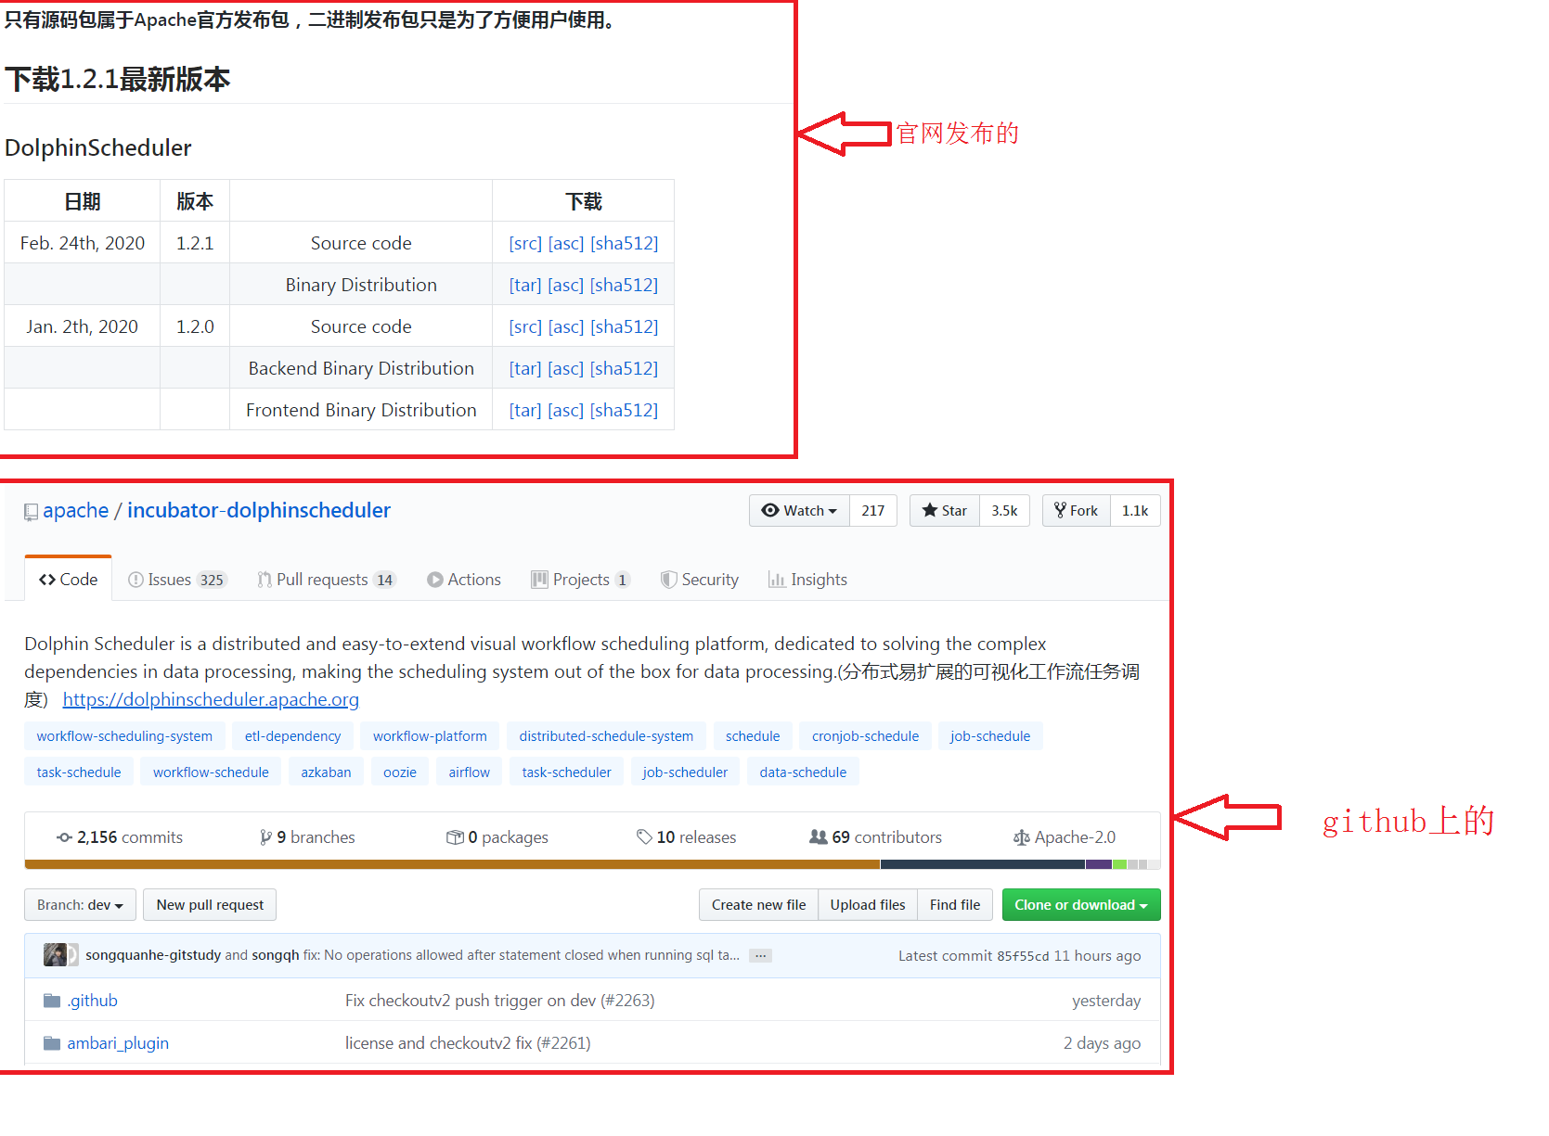Select the distributed-schedule-system topic tag

click(606, 736)
